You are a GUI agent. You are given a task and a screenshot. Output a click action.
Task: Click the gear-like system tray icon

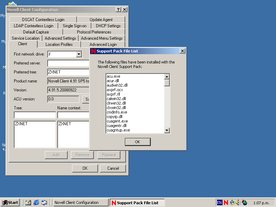pyautogui.click(x=232, y=203)
